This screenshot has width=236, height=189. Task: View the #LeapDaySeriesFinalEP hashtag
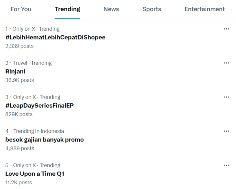click(x=39, y=106)
